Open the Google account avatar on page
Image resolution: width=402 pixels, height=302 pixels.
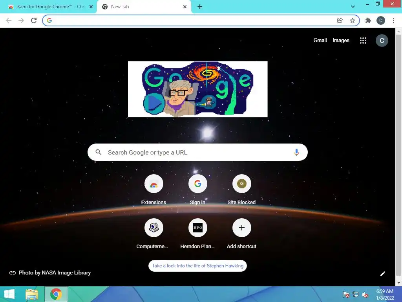382,41
